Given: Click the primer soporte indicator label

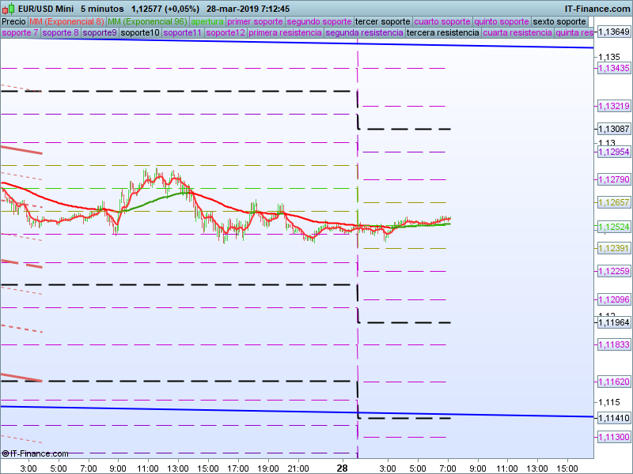Looking at the screenshot, I should pyautogui.click(x=255, y=21).
